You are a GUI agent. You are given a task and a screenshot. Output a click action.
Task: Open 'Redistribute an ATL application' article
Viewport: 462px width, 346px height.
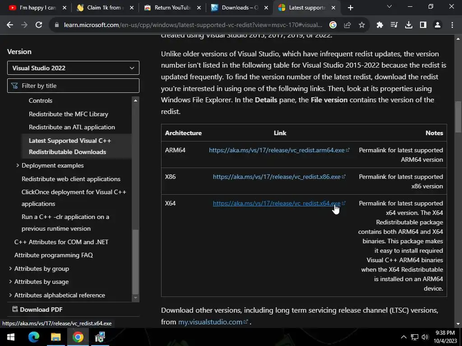72,127
